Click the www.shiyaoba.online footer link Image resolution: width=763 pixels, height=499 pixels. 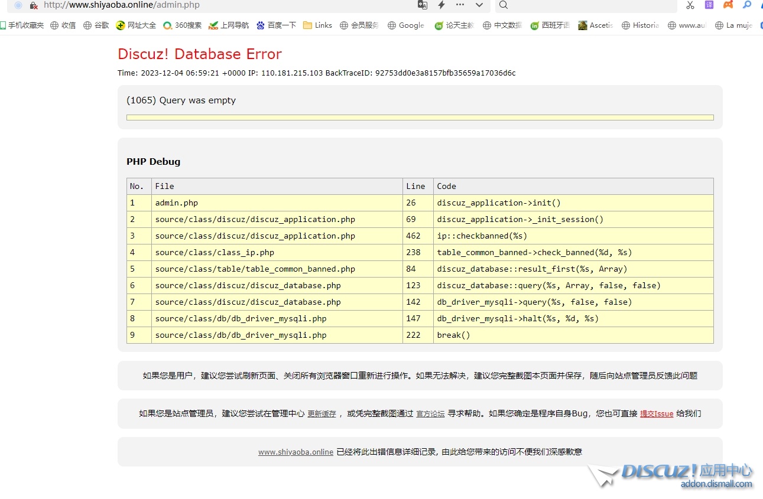tap(296, 452)
